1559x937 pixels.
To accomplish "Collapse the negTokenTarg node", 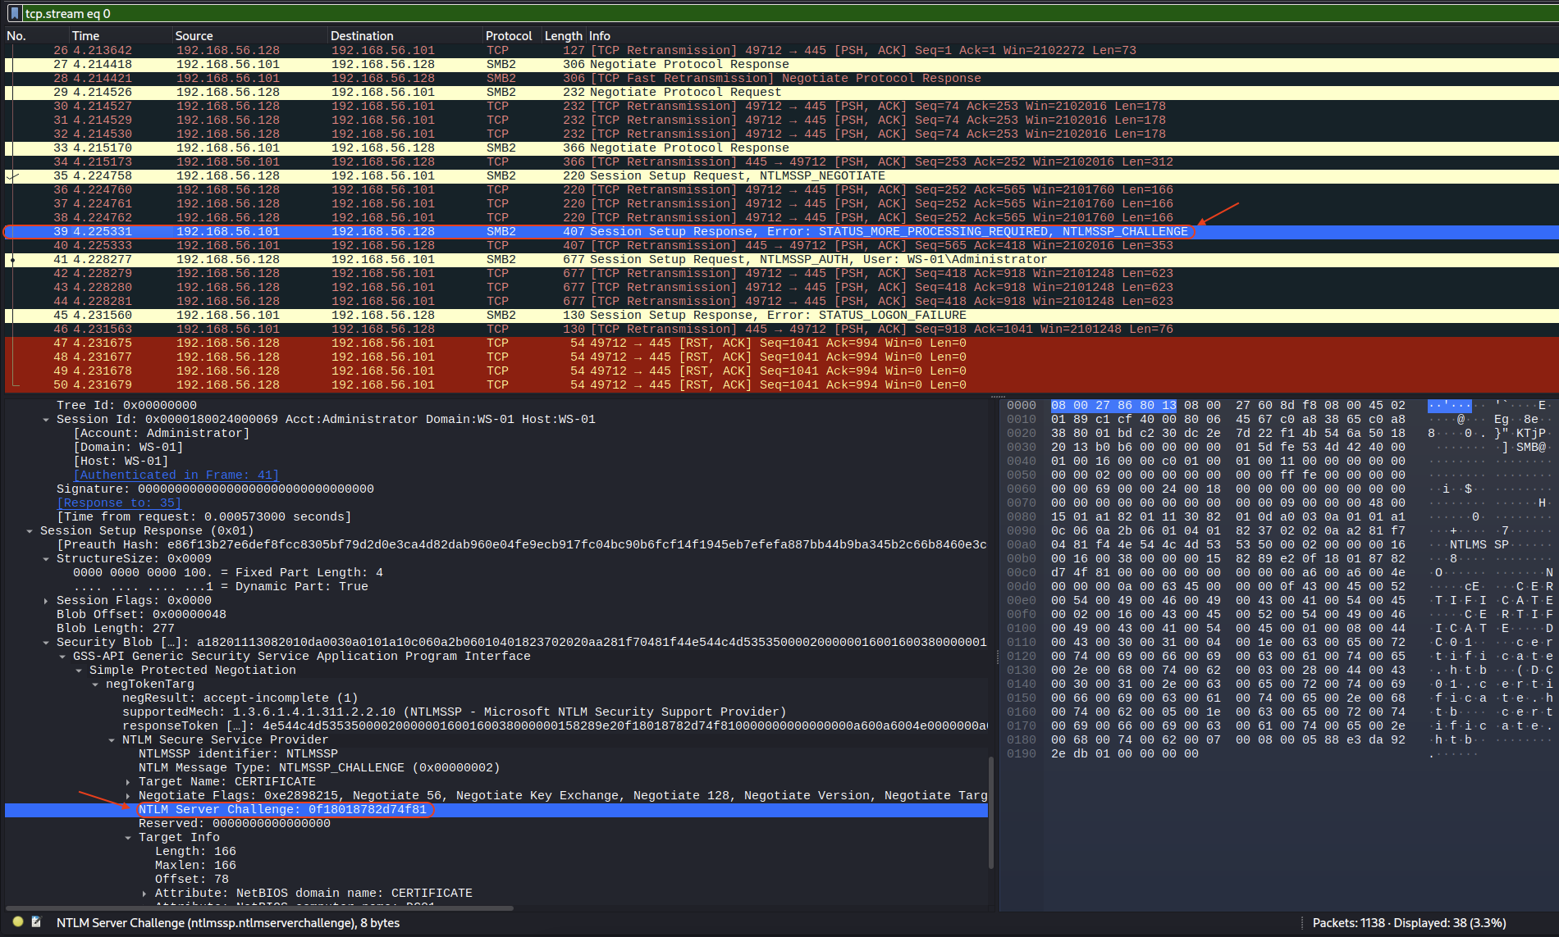I will click(95, 684).
